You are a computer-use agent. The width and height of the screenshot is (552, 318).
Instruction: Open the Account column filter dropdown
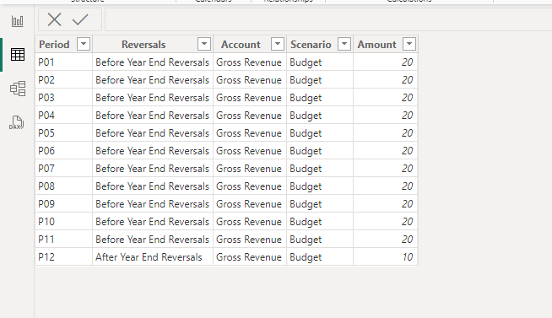point(278,45)
